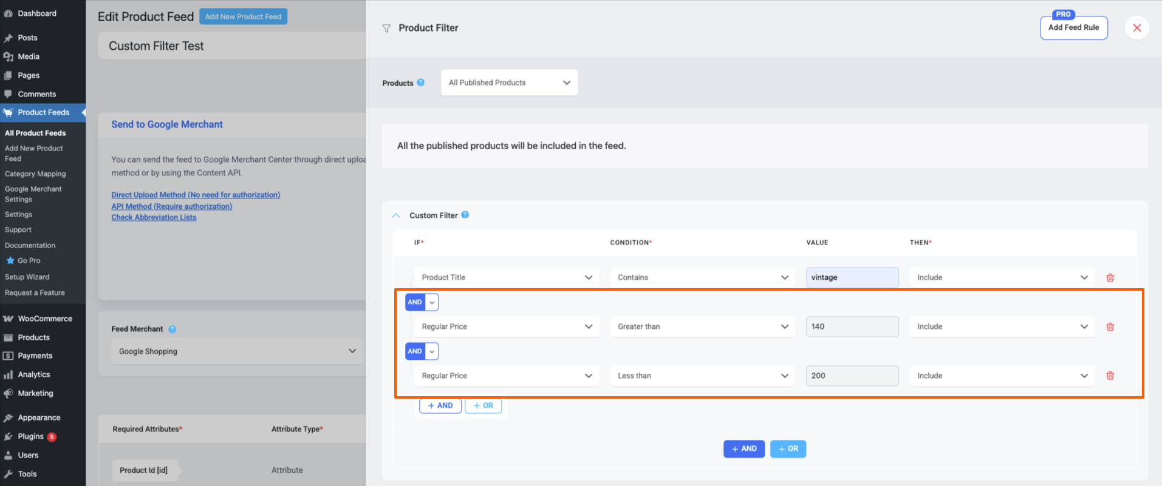The image size is (1162, 486).
Task: Open Direct Upload Method link
Action: pos(196,195)
